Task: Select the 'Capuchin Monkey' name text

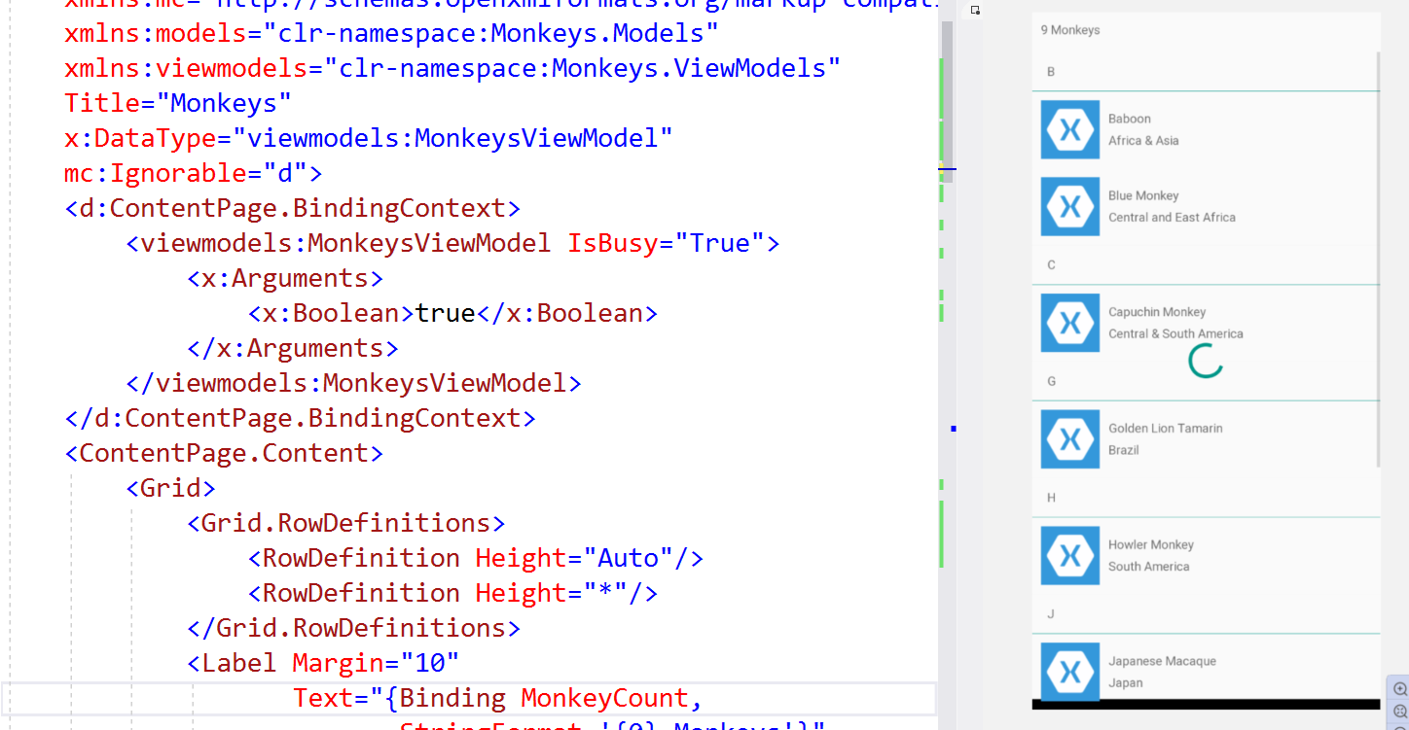Action: 1157,312
